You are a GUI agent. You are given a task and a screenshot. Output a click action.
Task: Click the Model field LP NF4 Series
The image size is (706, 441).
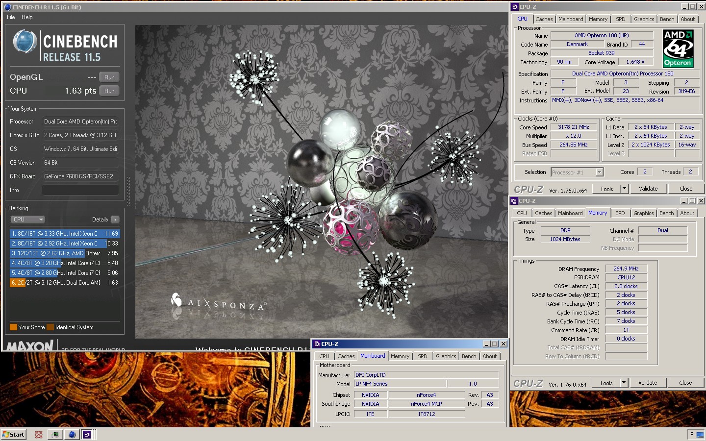(x=400, y=384)
